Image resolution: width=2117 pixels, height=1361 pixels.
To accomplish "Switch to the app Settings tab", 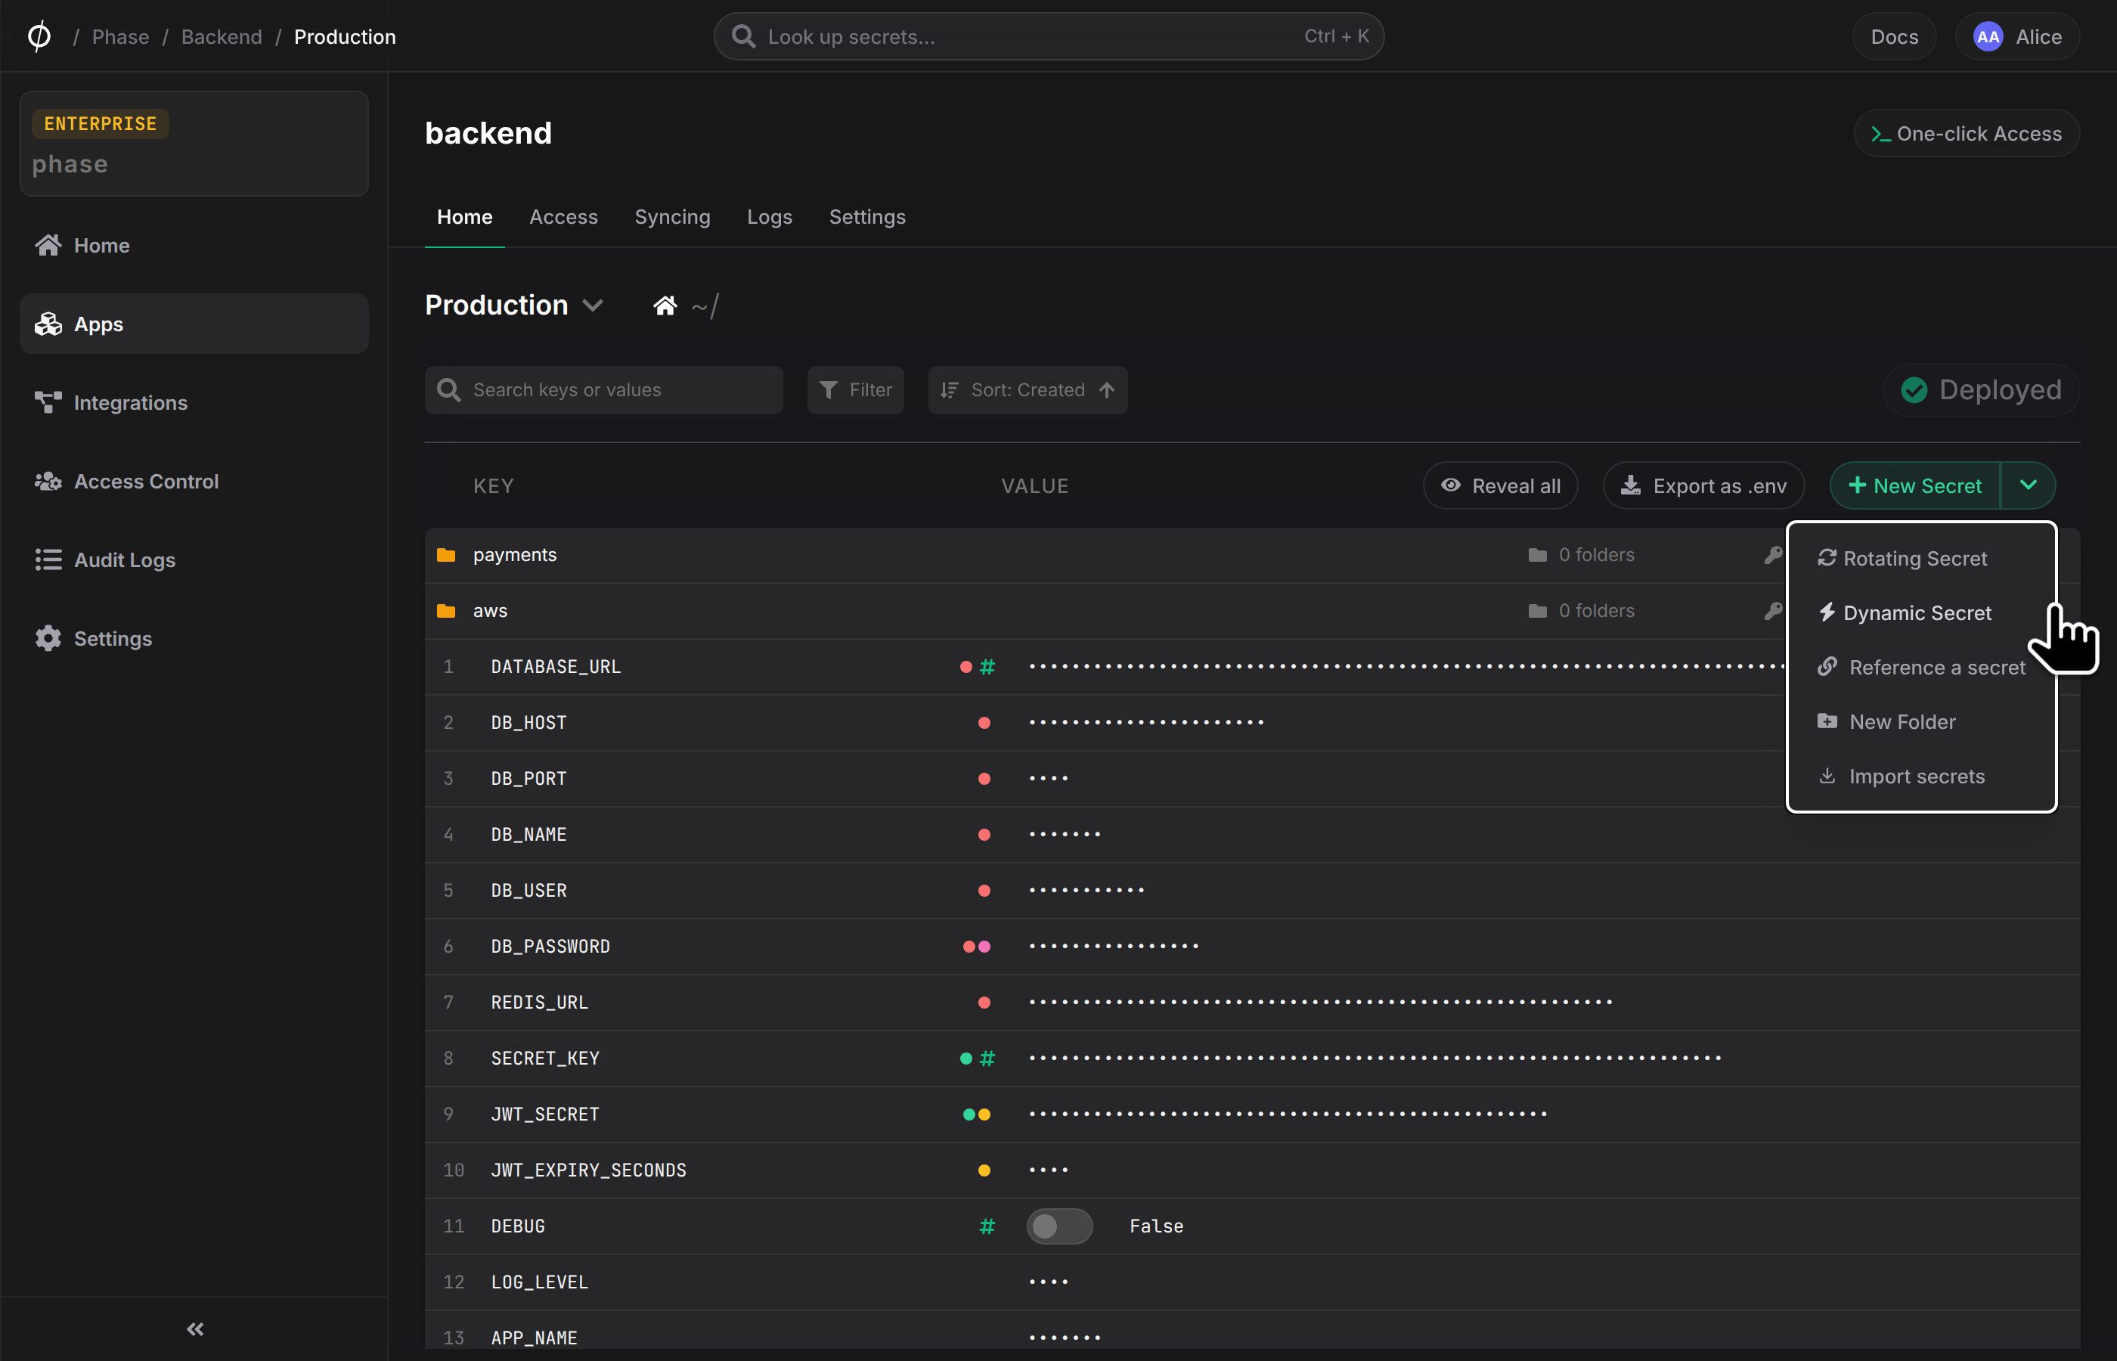I will 866,216.
